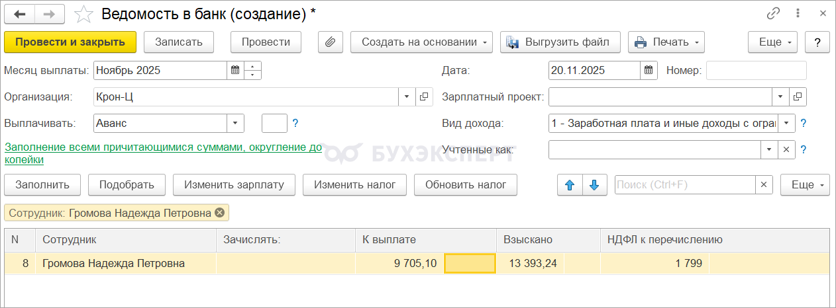Open the table Еще menu
The height and width of the screenshot is (308, 836).
pyautogui.click(x=805, y=185)
